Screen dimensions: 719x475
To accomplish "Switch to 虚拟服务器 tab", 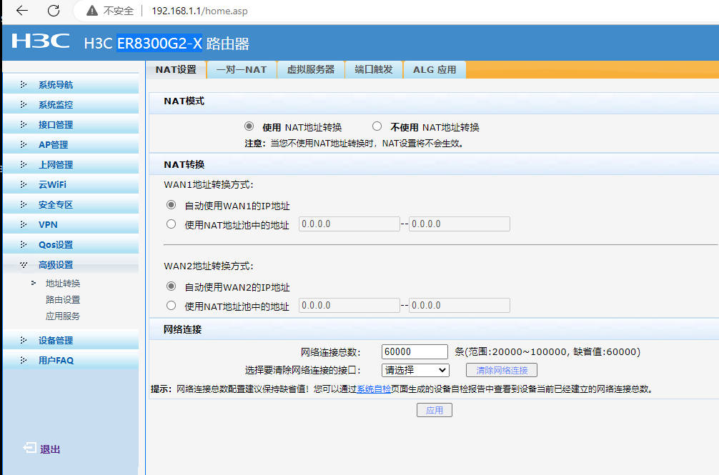I will 311,69.
